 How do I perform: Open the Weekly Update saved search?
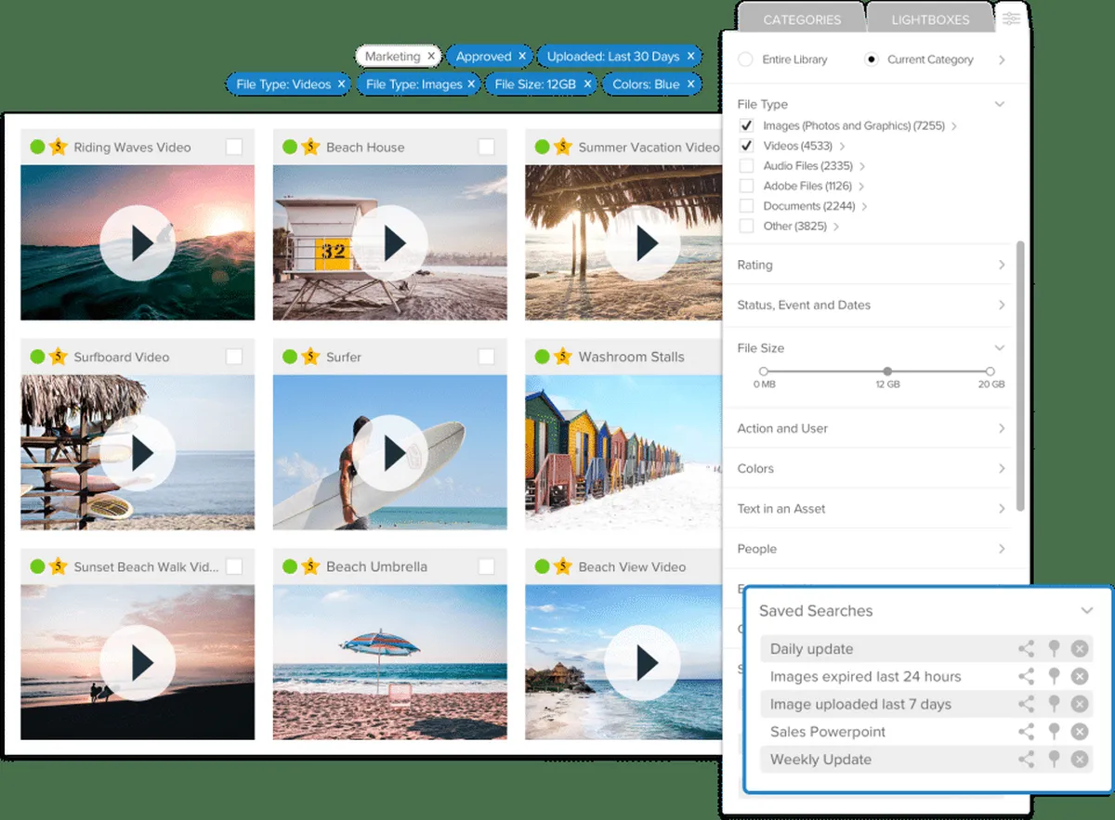tap(820, 760)
